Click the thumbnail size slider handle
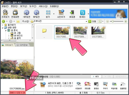 (x=113, y=21)
